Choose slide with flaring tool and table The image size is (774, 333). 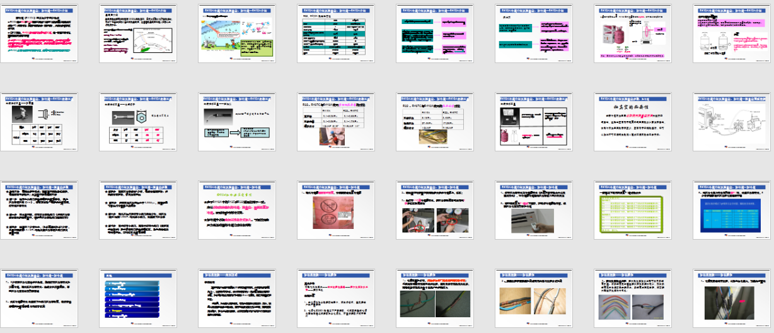39,122
